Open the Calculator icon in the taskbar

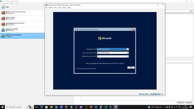pos(101,107)
